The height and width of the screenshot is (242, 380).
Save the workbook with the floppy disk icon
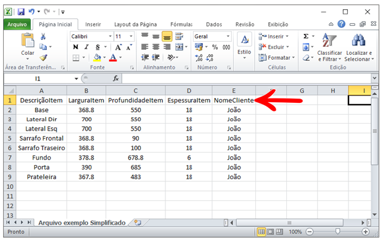coord(21,12)
